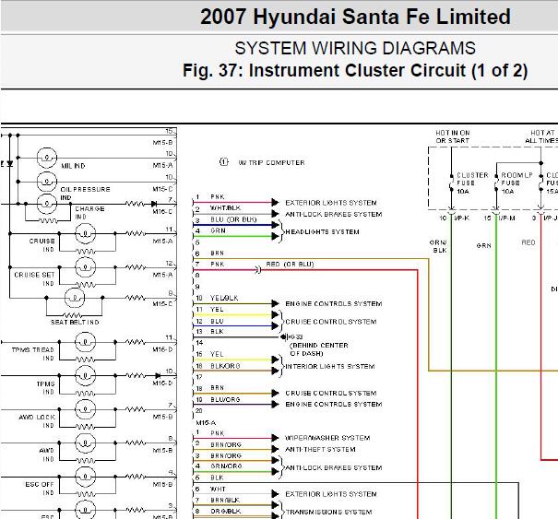Select the "MIL IND" label
The image size is (558, 519).
(x=73, y=166)
